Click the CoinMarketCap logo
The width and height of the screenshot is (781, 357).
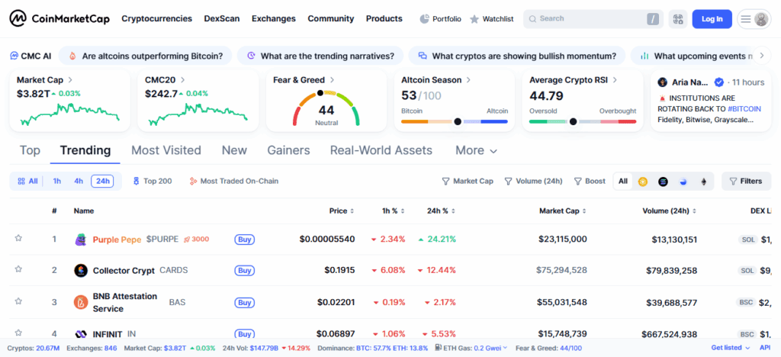59,19
